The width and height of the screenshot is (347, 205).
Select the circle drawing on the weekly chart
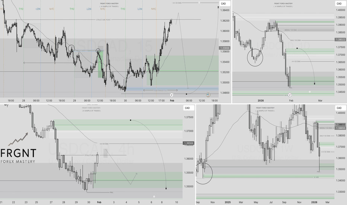click(203, 172)
